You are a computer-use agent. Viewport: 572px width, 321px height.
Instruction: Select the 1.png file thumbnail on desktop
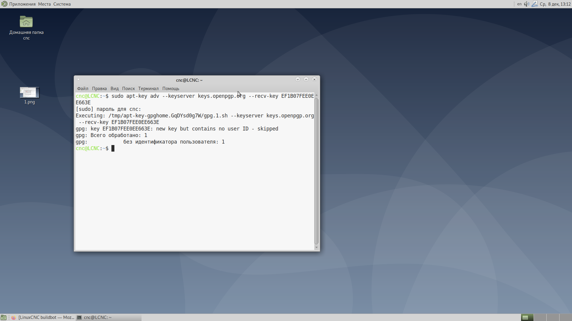click(x=29, y=92)
